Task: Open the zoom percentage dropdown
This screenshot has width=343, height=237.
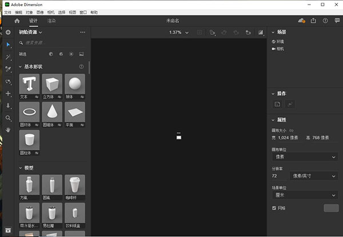Action: 178,32
